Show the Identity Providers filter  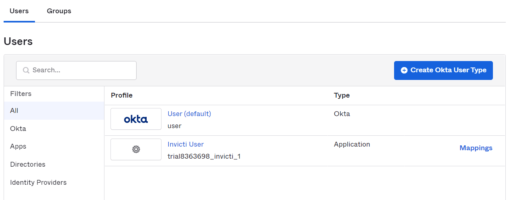click(38, 182)
